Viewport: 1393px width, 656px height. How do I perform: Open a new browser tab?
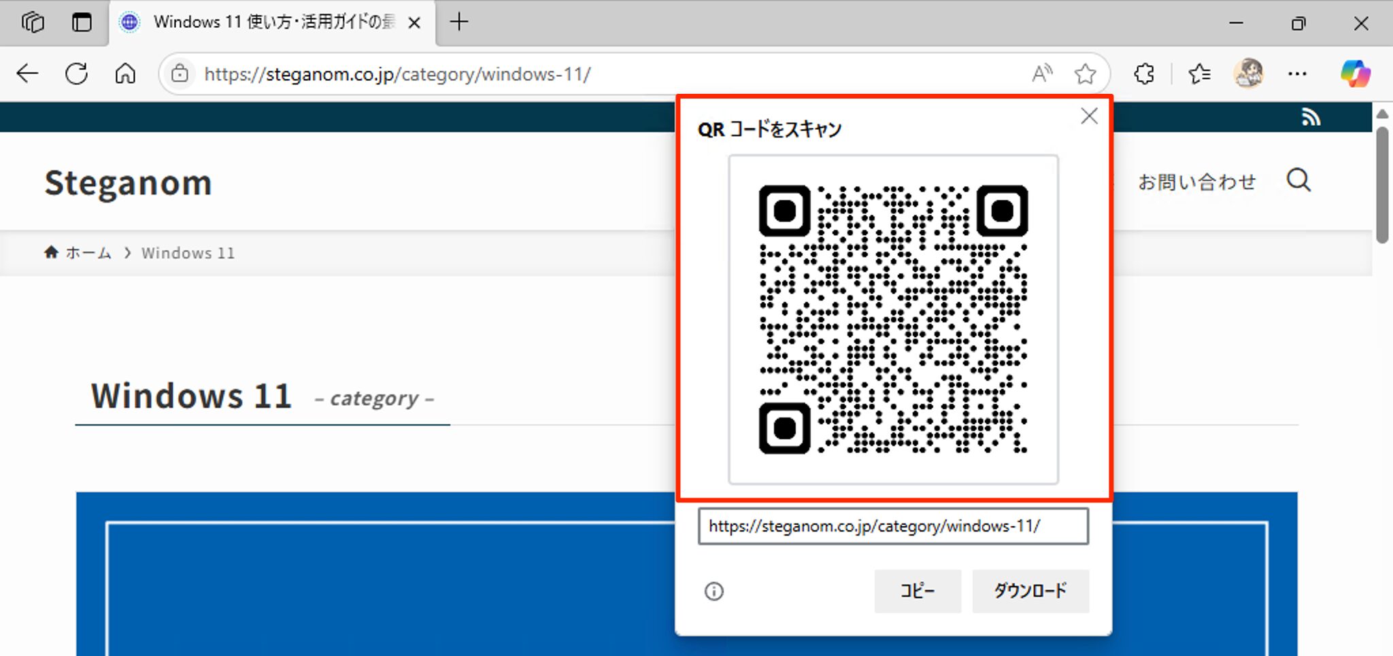(x=459, y=22)
